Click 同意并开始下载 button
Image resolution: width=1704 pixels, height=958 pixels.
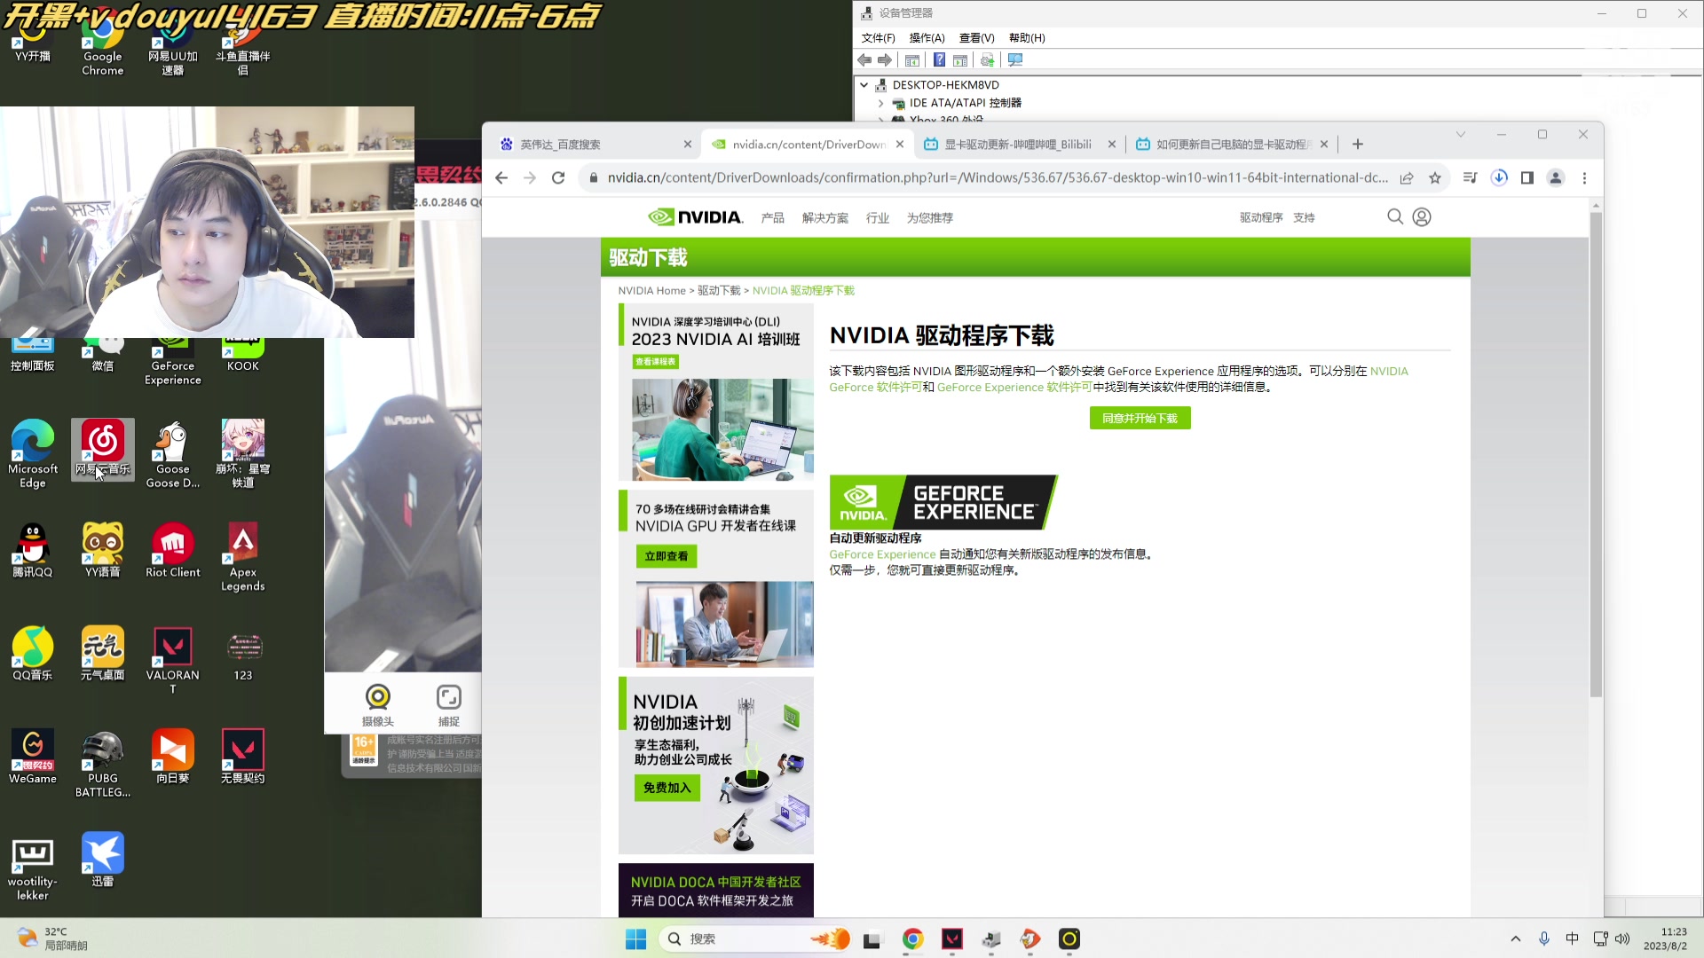point(1140,419)
